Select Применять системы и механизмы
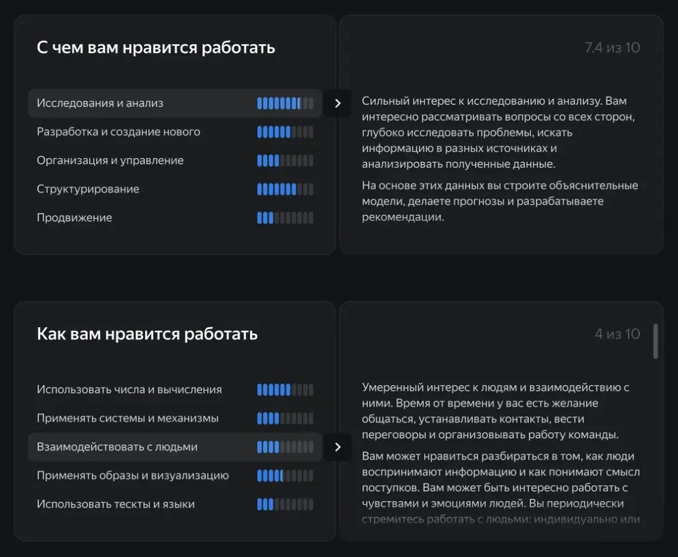 [x=127, y=418]
